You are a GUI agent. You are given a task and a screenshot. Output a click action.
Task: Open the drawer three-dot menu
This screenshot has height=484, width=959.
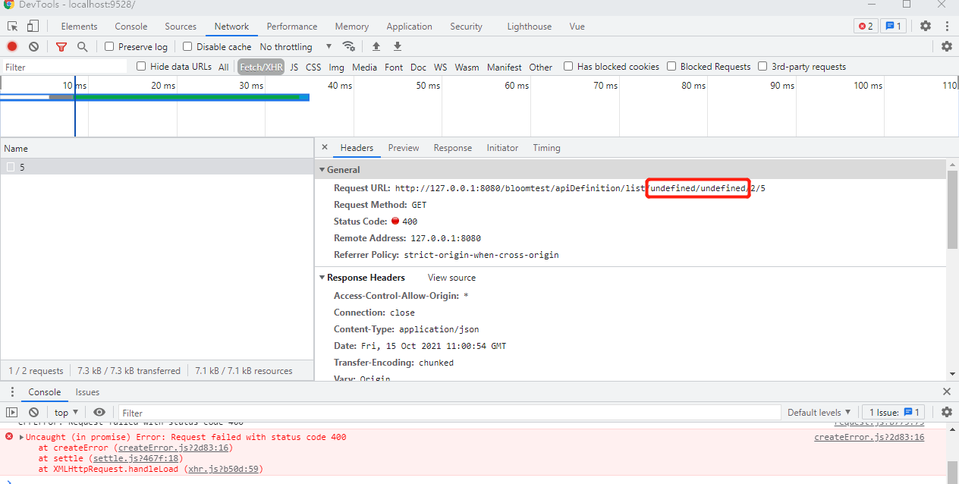12,392
